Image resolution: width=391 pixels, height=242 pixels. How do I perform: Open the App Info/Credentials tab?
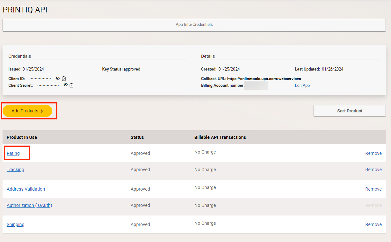194,25
